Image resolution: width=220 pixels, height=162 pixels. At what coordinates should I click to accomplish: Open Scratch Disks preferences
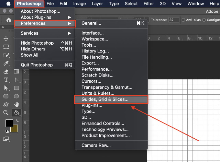click(111, 75)
